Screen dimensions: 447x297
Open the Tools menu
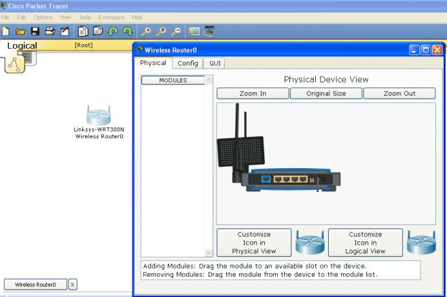tap(85, 18)
